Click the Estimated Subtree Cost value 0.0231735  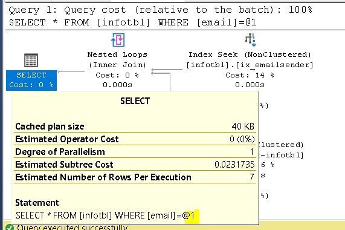pos(234,165)
